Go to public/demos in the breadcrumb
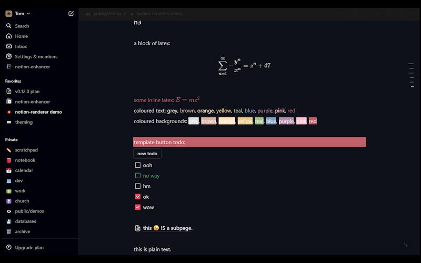The width and height of the screenshot is (421, 263). click(x=107, y=14)
